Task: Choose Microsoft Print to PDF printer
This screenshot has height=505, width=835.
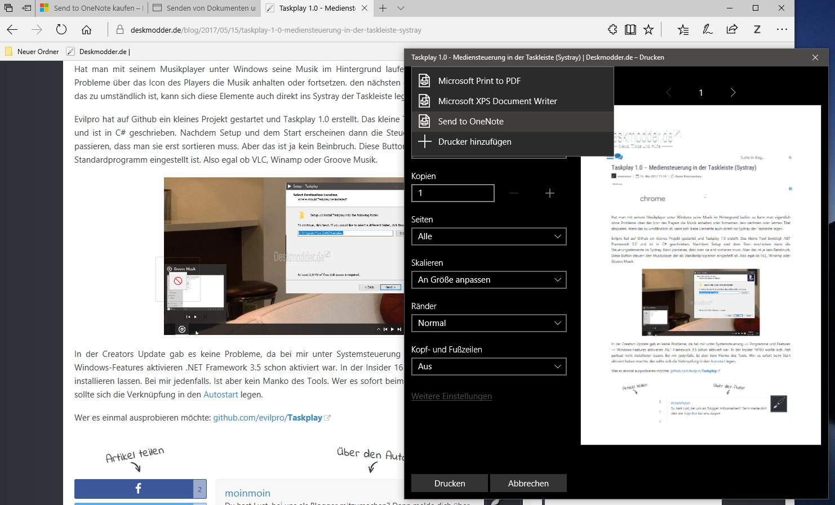Action: point(513,81)
